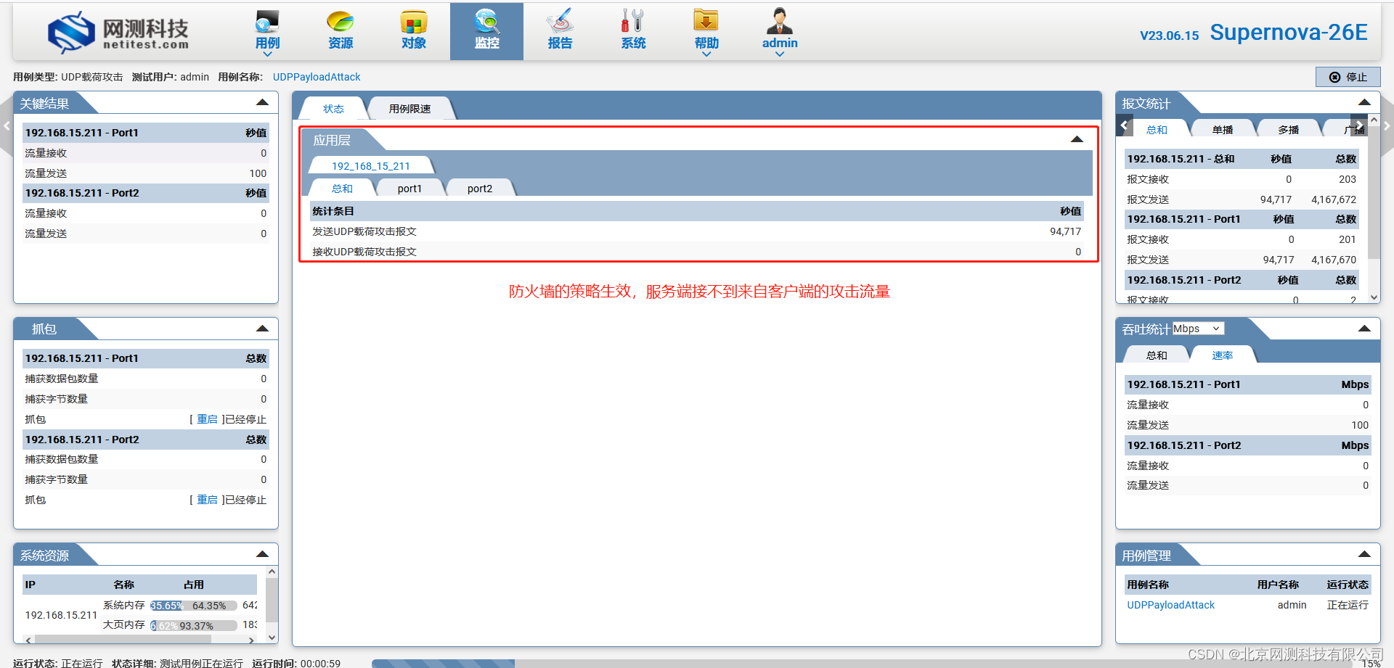Switch to the 用例限速 tab
The image size is (1394, 668).
point(410,109)
